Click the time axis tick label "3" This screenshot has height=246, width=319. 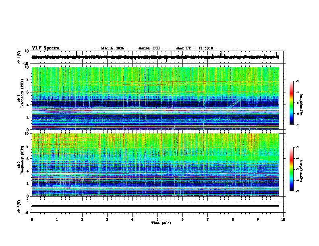107,219
